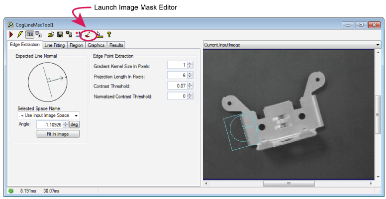This screenshot has width=386, height=199.
Task: Launch the Image Mask Editor brush icon
Action: tap(88, 35)
